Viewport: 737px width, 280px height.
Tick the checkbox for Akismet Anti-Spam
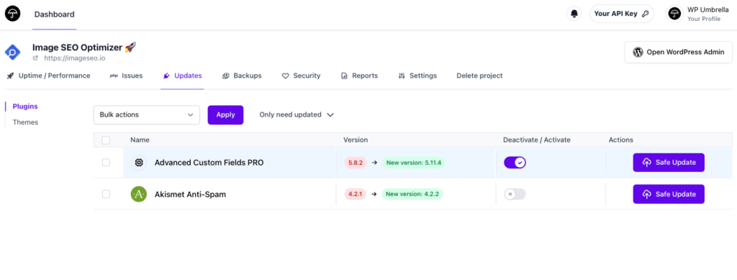click(107, 194)
